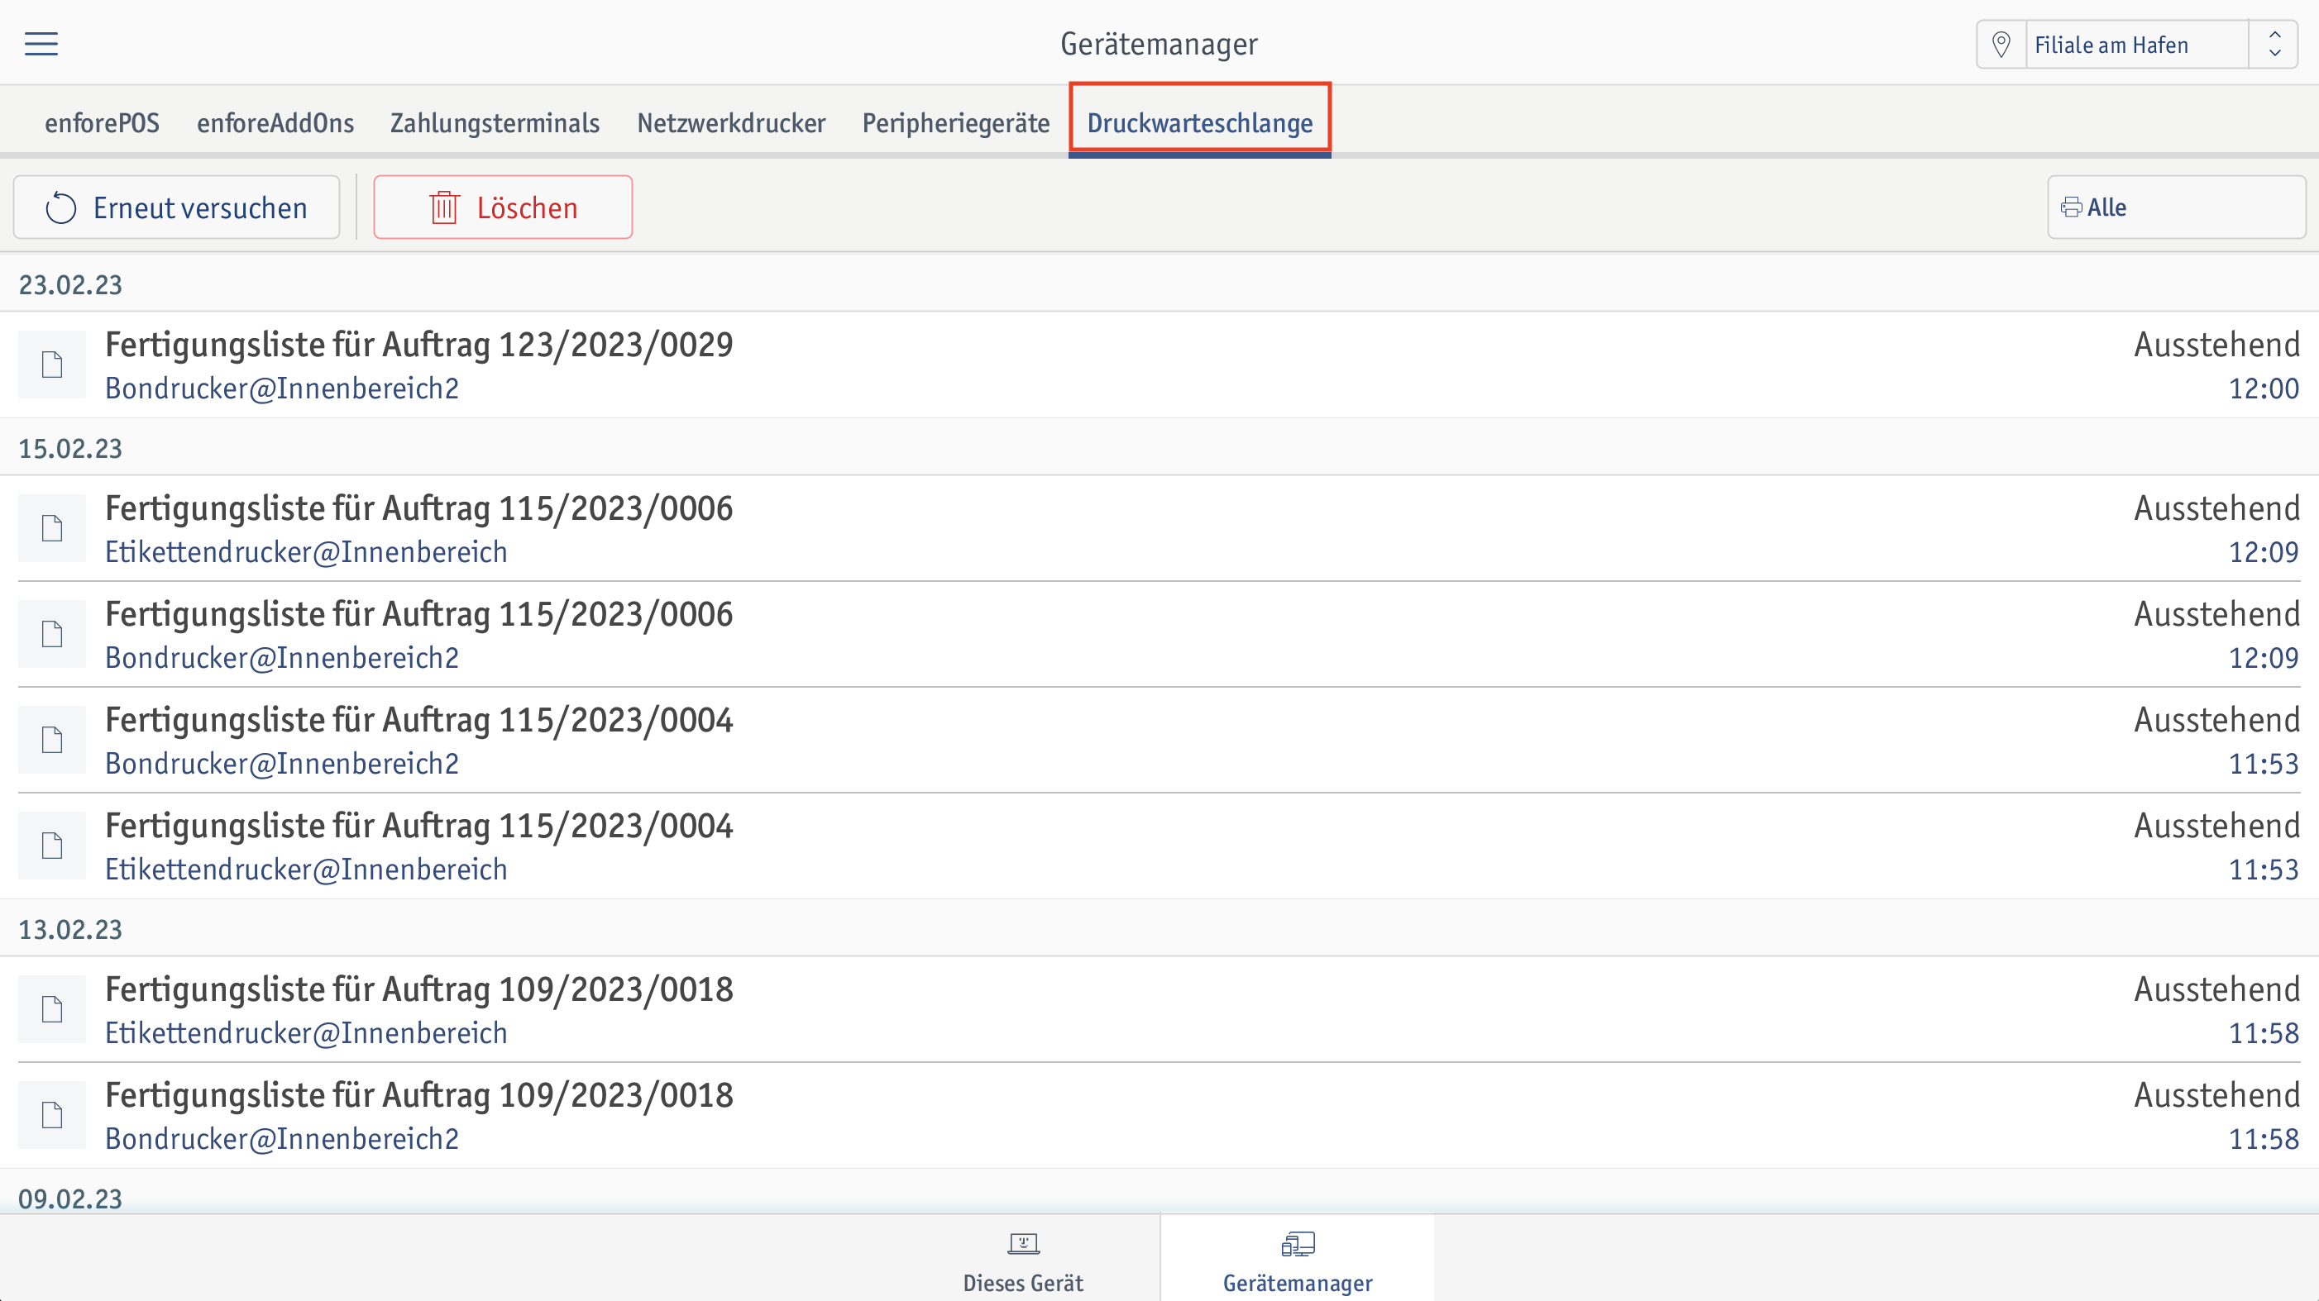This screenshot has height=1301, width=2319.
Task: Click Bondrucker@Innenbereich2 under Auftrag 123/2023/0029
Action: [282, 388]
